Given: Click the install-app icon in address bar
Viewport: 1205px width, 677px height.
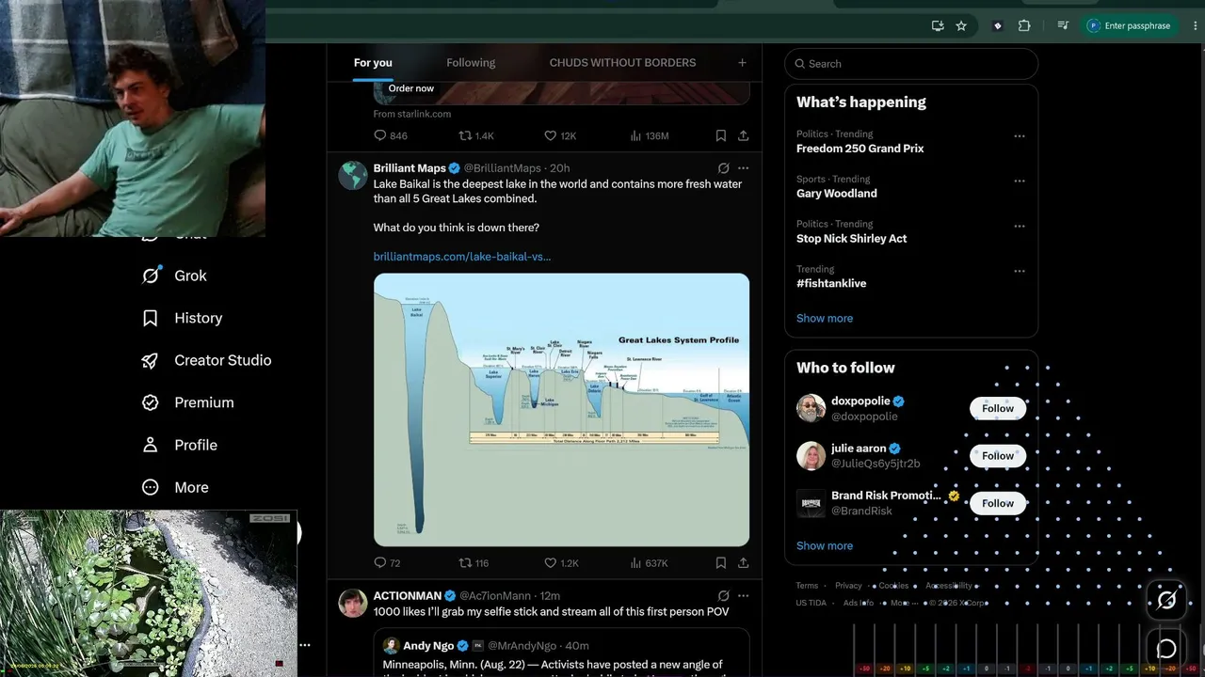Looking at the screenshot, I should tap(938, 26).
